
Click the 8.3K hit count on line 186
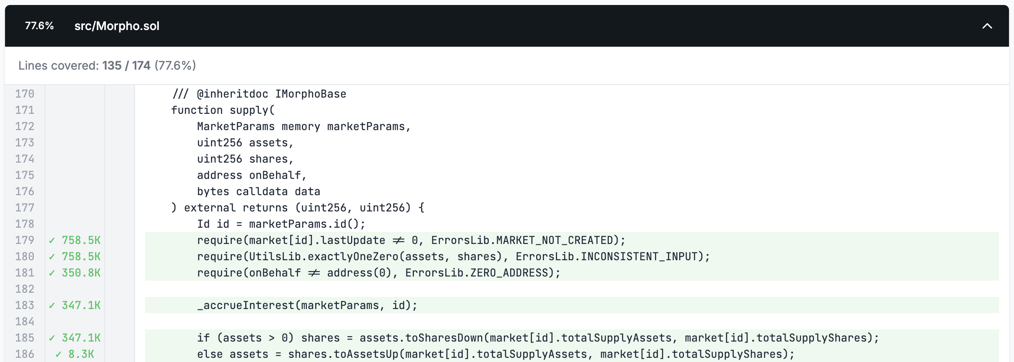pyautogui.click(x=81, y=354)
